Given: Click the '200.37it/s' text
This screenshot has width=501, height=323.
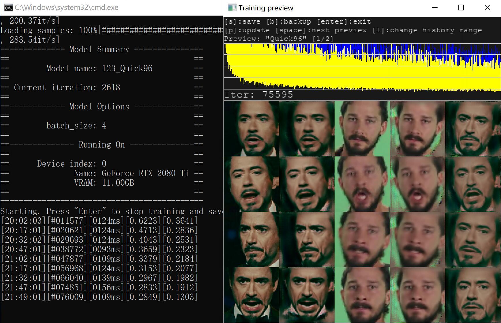Looking at the screenshot, I should coord(34,21).
